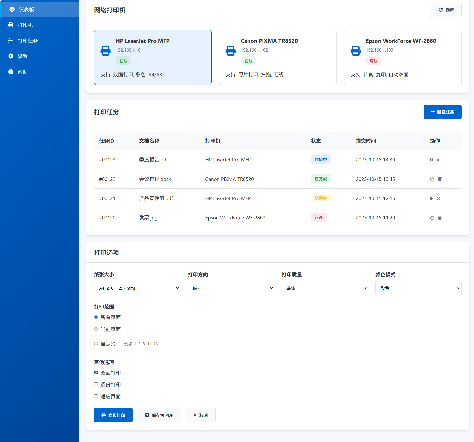Viewport: 474px width, 442px height.
Task: Click the dashboard gauge icon in sidebar
Action: pyautogui.click(x=12, y=9)
